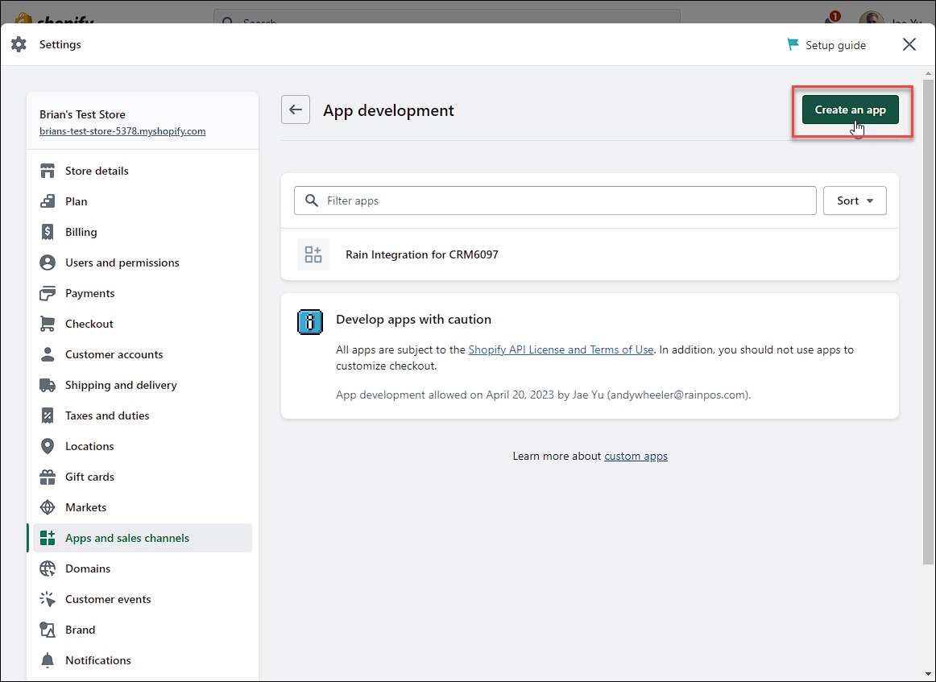Screen dimensions: 936x682
Task: Click the Markets globe icon
Action: (48, 507)
